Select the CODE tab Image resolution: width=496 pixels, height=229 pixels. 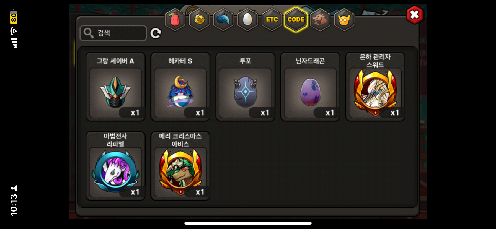pos(296,20)
